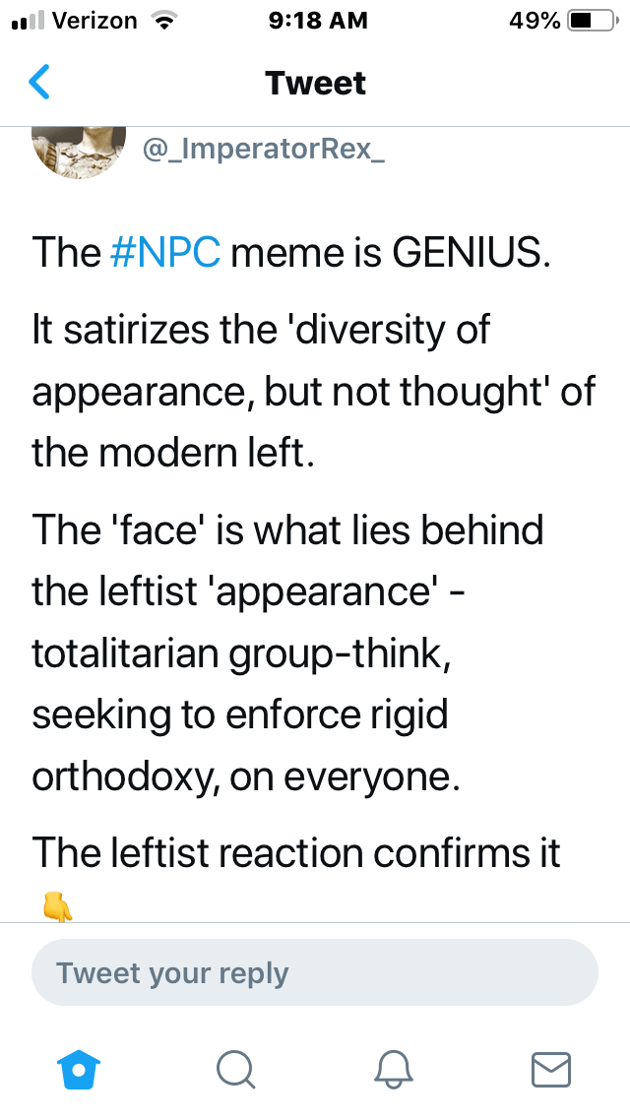Tap the "Tweet" header title
Screen dimensions: 630x1118
[315, 83]
